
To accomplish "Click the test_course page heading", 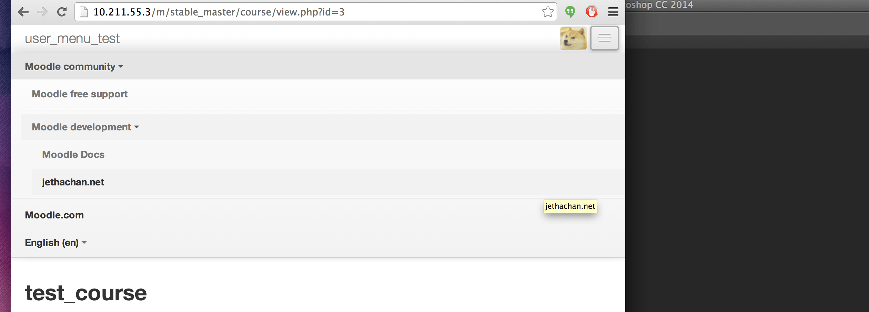I will [x=86, y=293].
